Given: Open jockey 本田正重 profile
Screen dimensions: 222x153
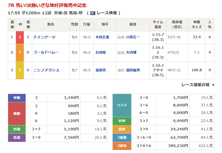Looking at the screenshot, I should pos(102,37).
